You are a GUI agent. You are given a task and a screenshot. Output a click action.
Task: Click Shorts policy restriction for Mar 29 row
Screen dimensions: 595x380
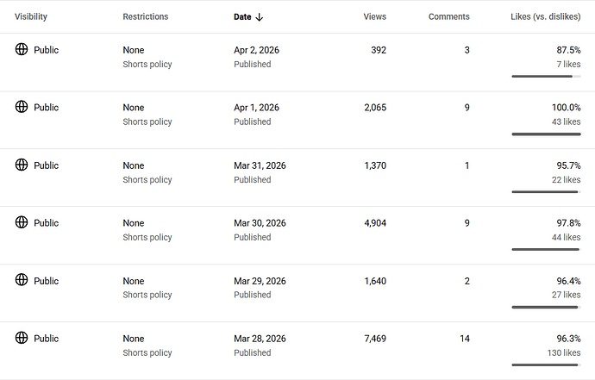147,295
